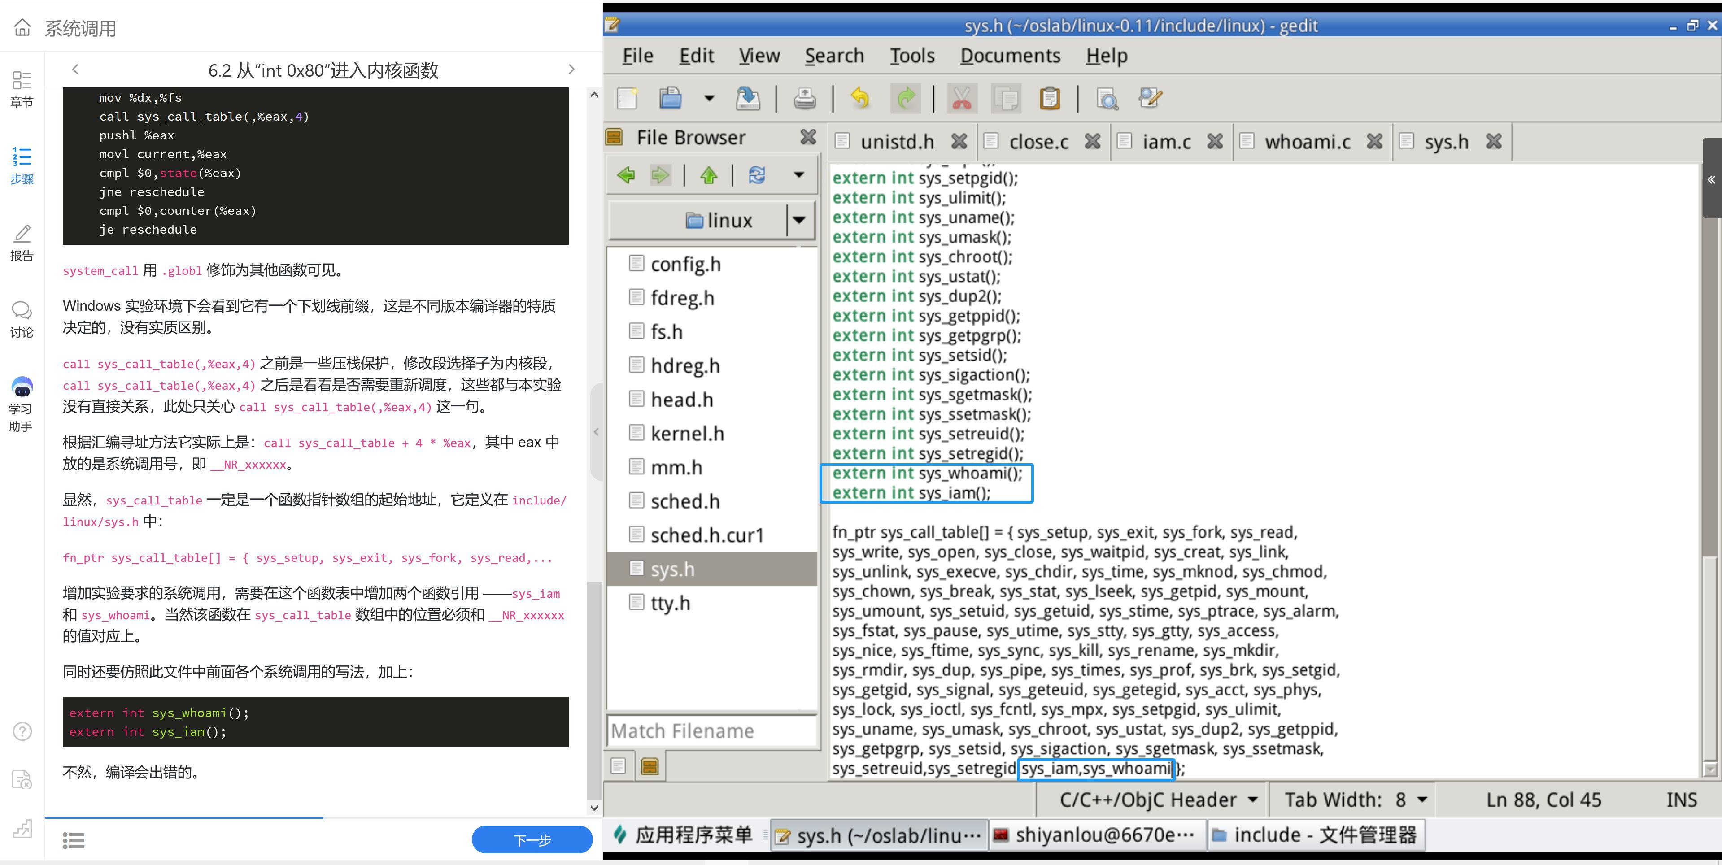This screenshot has height=865, width=1722.
Task: Open the 步骤 steps sidebar item
Action: point(22,166)
